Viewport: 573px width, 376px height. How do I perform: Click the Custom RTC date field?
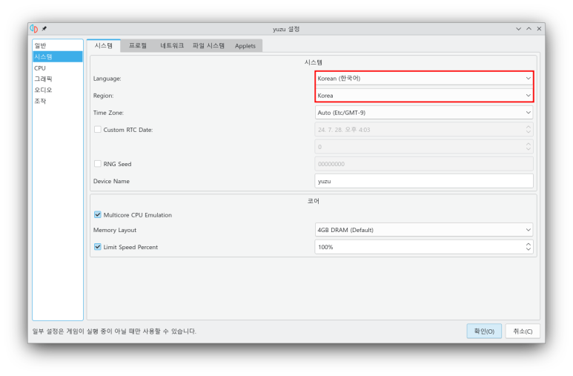pos(424,130)
